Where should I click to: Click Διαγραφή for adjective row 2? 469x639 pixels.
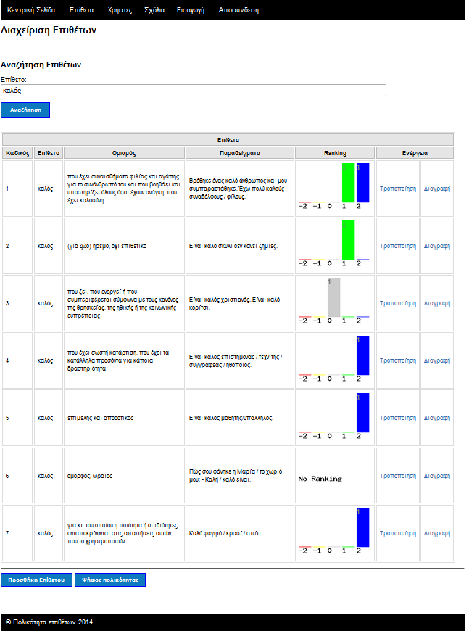[437, 246]
